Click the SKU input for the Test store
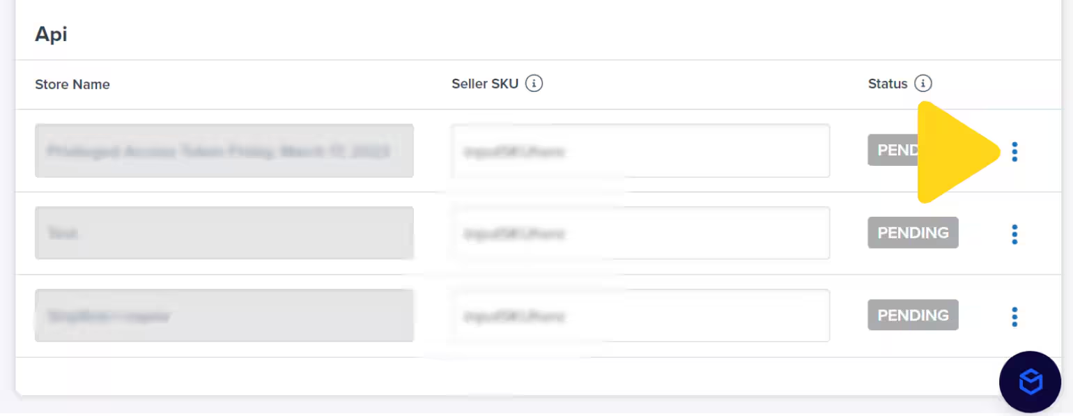 (x=640, y=233)
